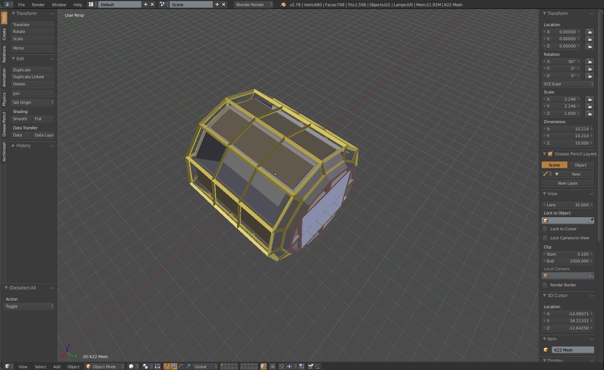Lock the X location value

pyautogui.click(x=588, y=32)
